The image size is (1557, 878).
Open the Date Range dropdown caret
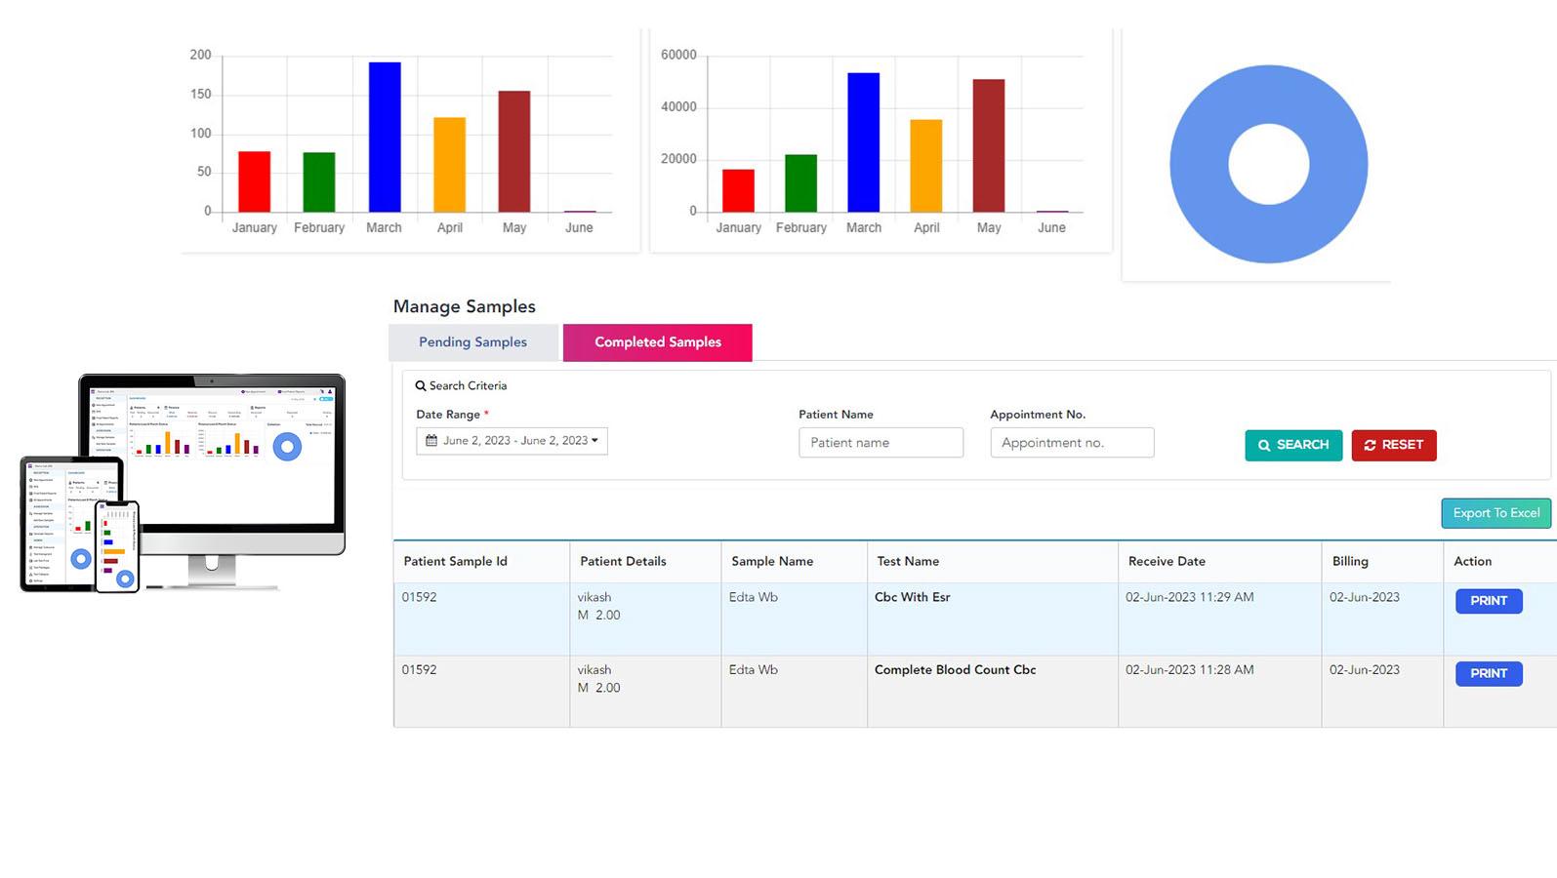(x=594, y=441)
